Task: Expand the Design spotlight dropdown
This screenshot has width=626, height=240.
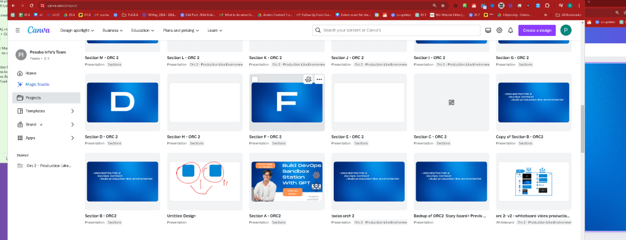Action: point(77,30)
